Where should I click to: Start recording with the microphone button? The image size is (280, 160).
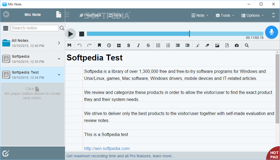(271, 32)
